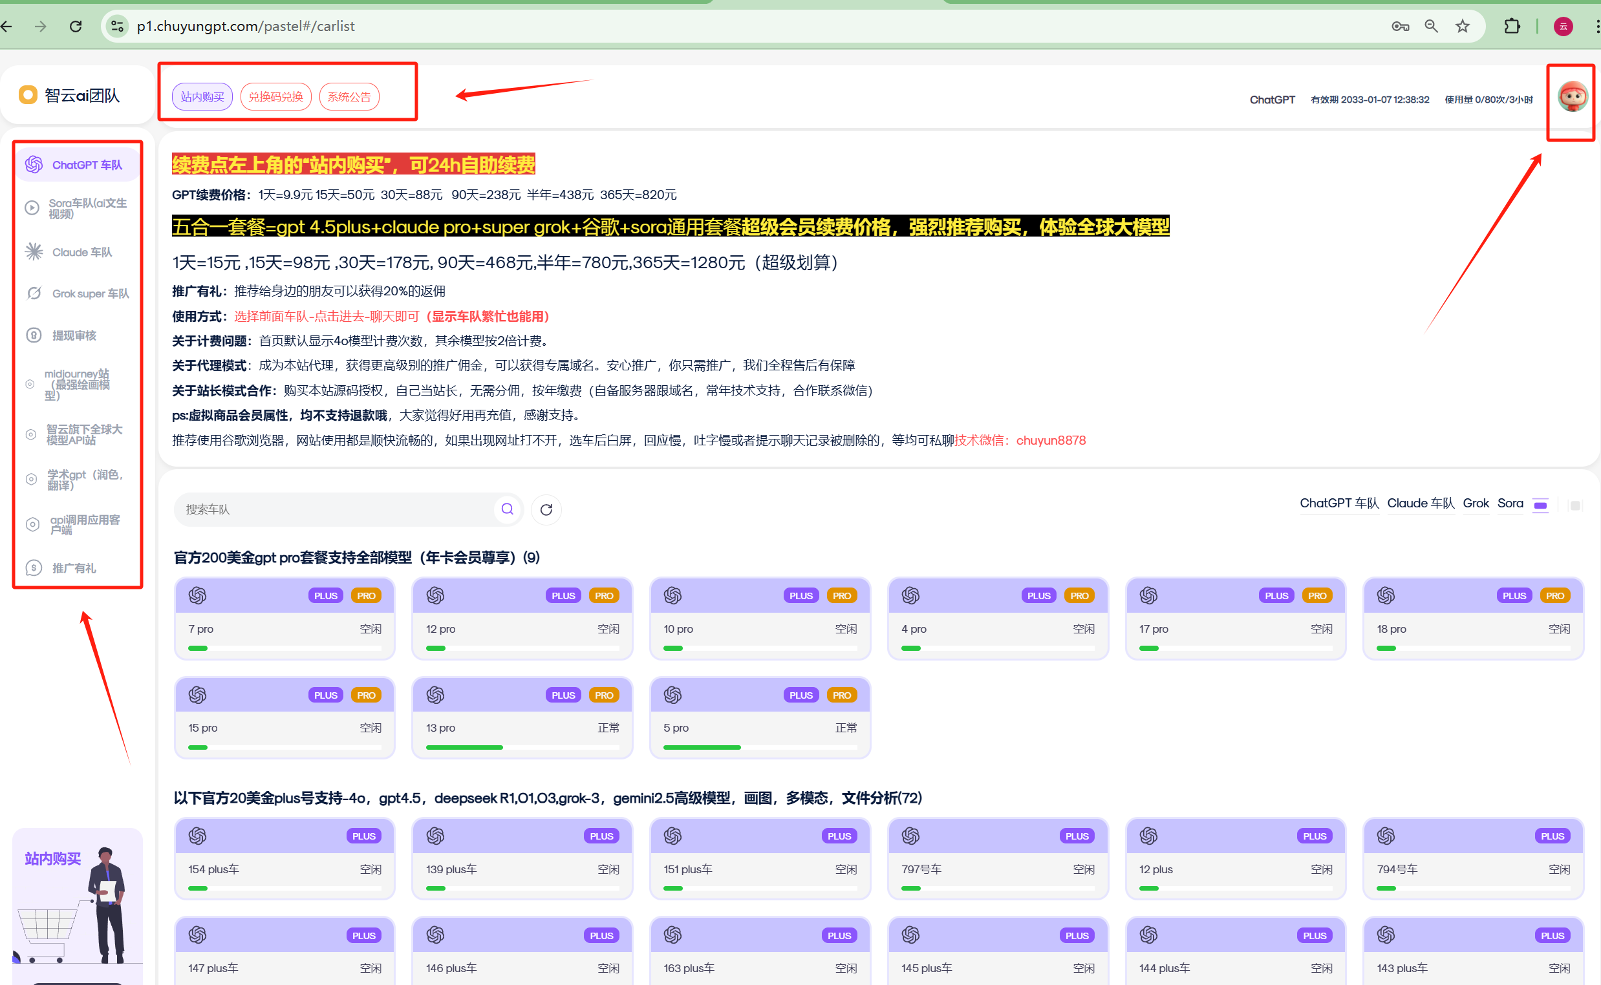Click the refresh team list icon
The height and width of the screenshot is (985, 1601).
click(x=546, y=509)
